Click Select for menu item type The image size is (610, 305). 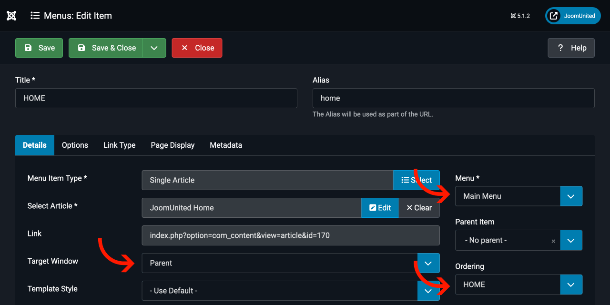click(416, 180)
